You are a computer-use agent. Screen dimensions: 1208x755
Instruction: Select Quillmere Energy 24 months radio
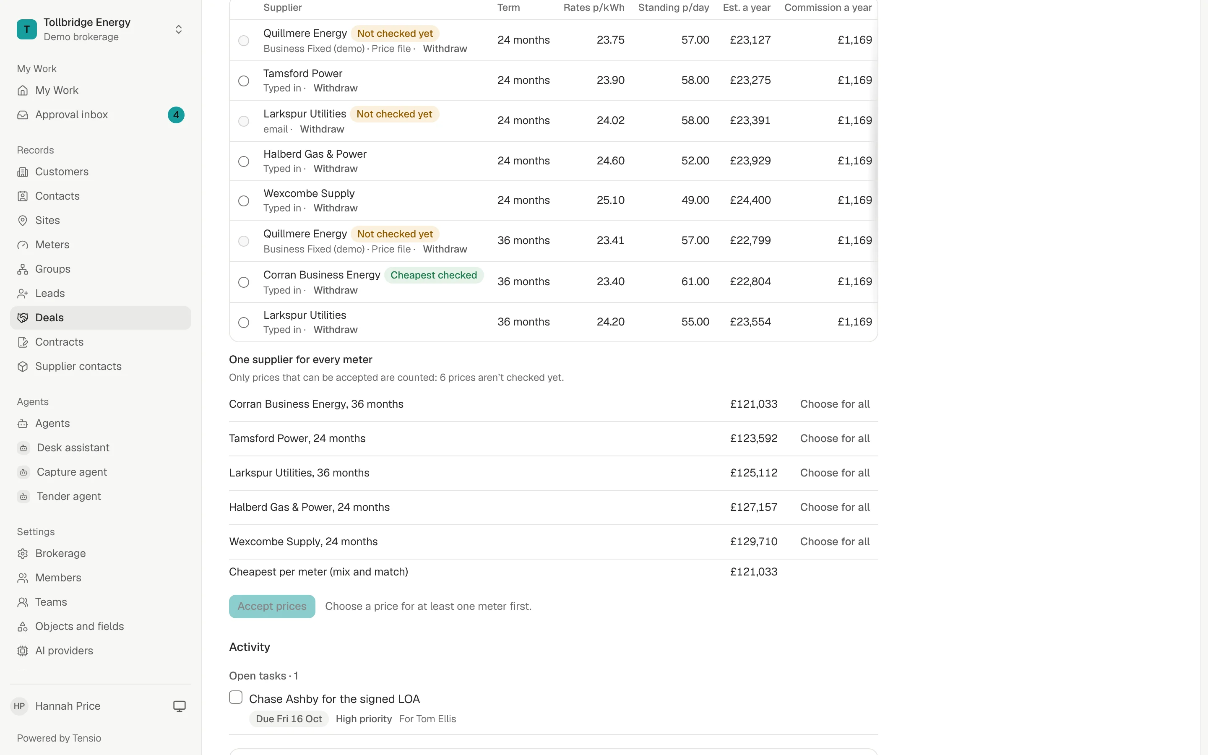click(x=244, y=40)
